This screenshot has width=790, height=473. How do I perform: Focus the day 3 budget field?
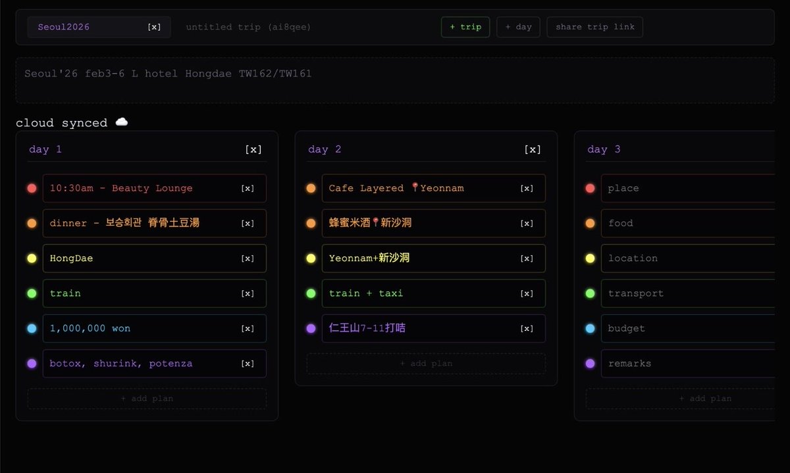tap(688, 328)
